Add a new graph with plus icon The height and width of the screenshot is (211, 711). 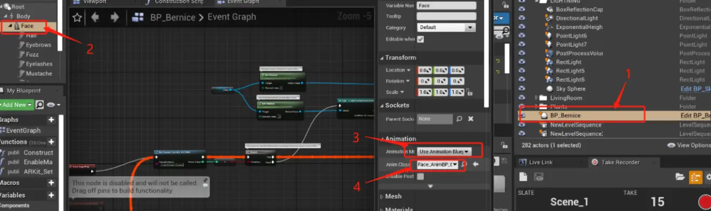coord(52,120)
